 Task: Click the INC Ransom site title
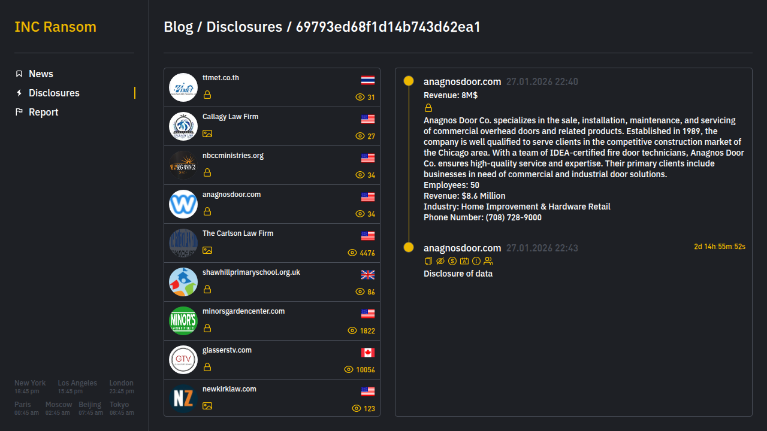click(55, 27)
